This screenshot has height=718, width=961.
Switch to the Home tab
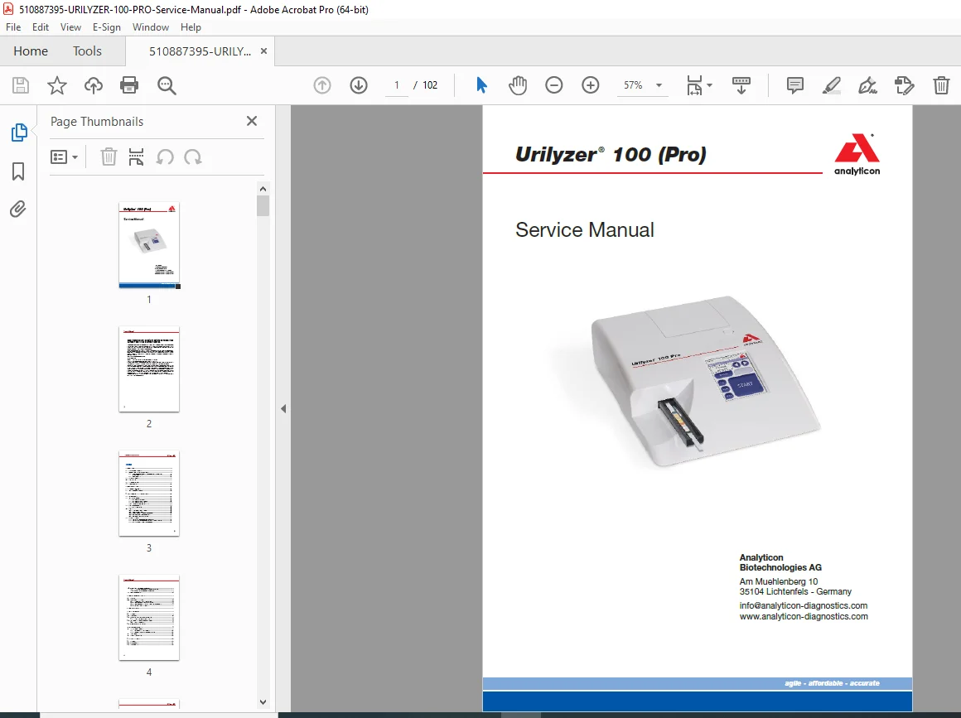31,51
